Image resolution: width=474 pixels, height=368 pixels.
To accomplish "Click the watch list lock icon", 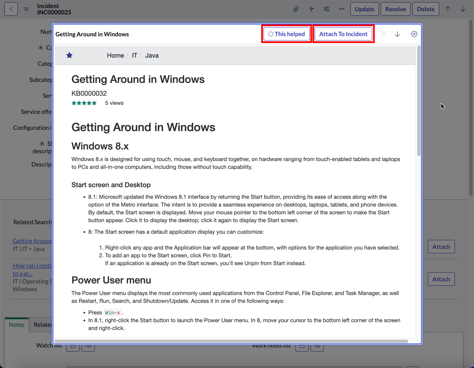I will coord(73,347).
